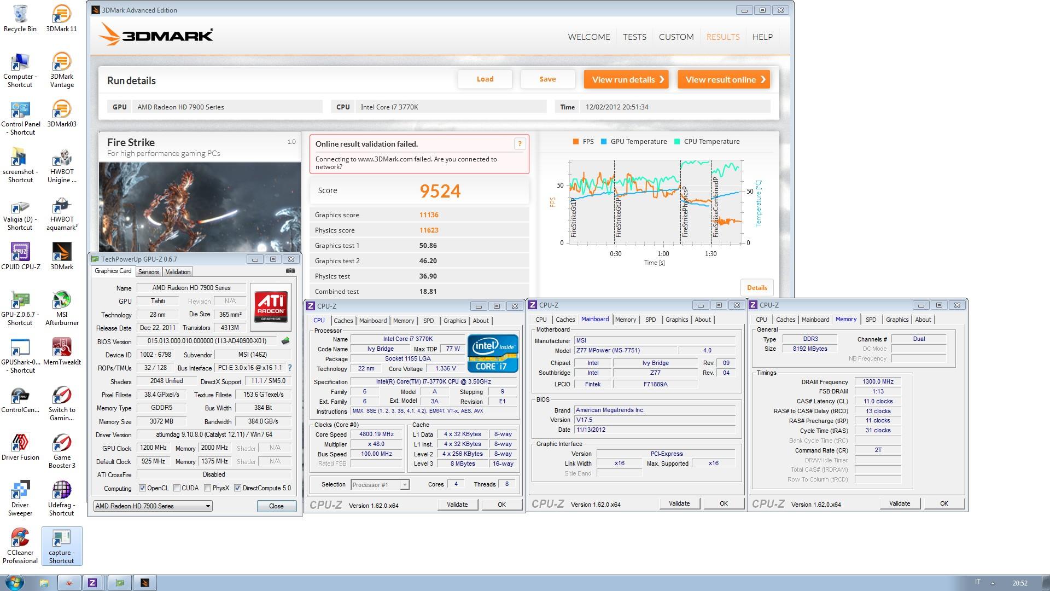Open the Game Booster 3 desktop icon

(61, 451)
